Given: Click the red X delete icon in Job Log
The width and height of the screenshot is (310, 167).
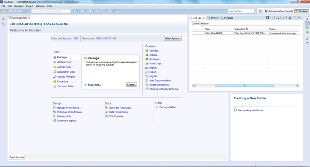Looking at the screenshot, I should point(290,18).
